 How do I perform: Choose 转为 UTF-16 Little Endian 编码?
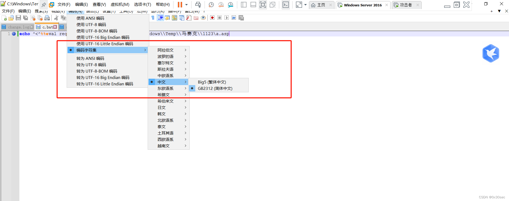tap(108, 84)
